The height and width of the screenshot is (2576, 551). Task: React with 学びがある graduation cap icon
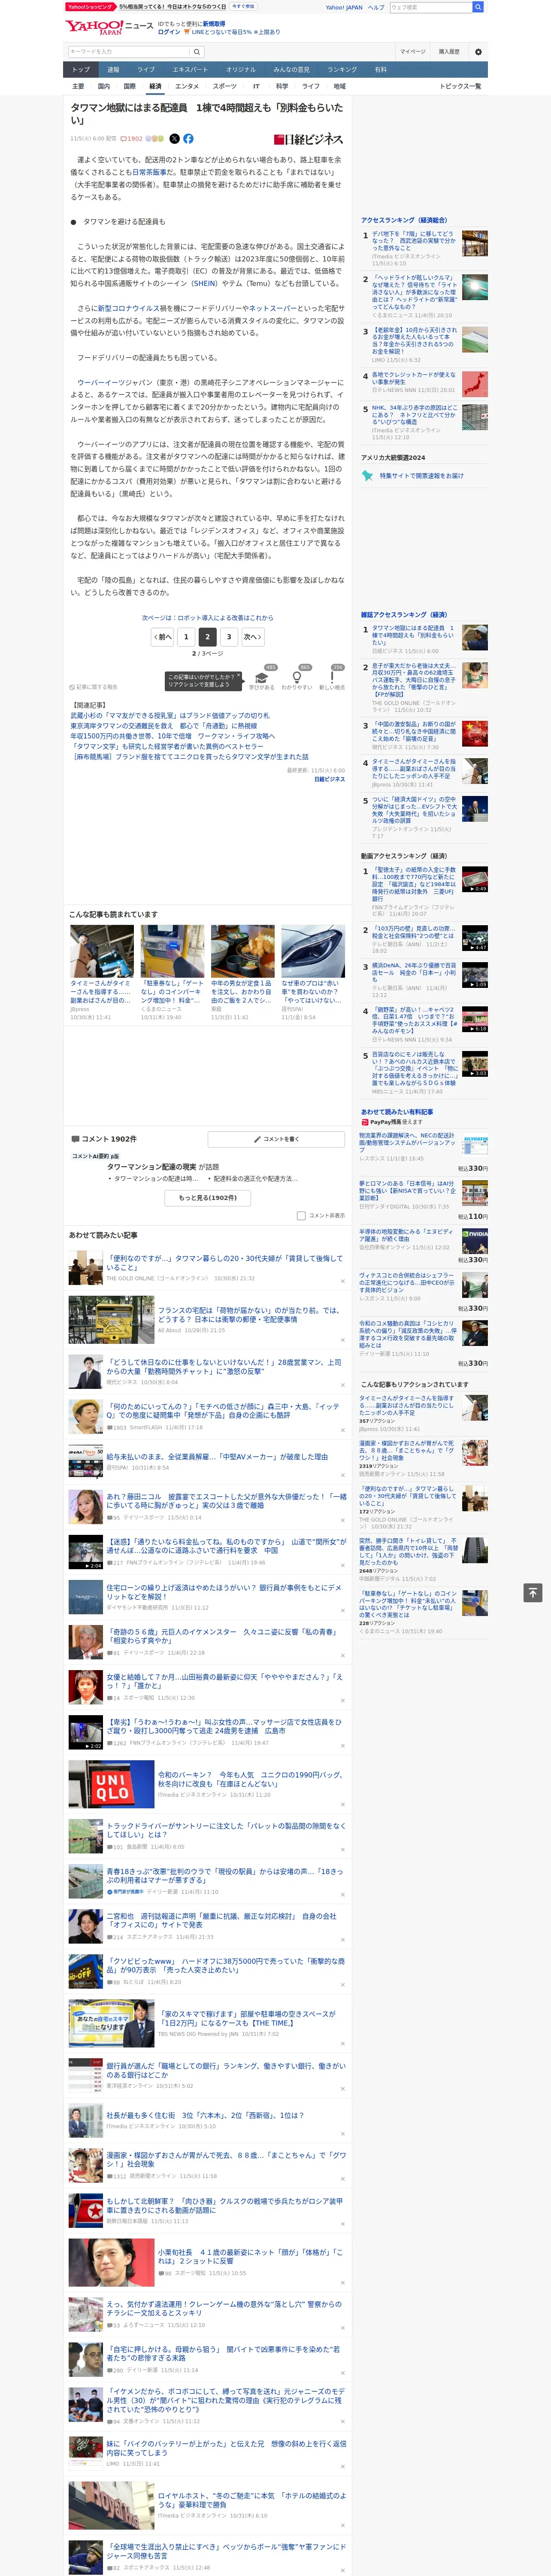coord(262,677)
